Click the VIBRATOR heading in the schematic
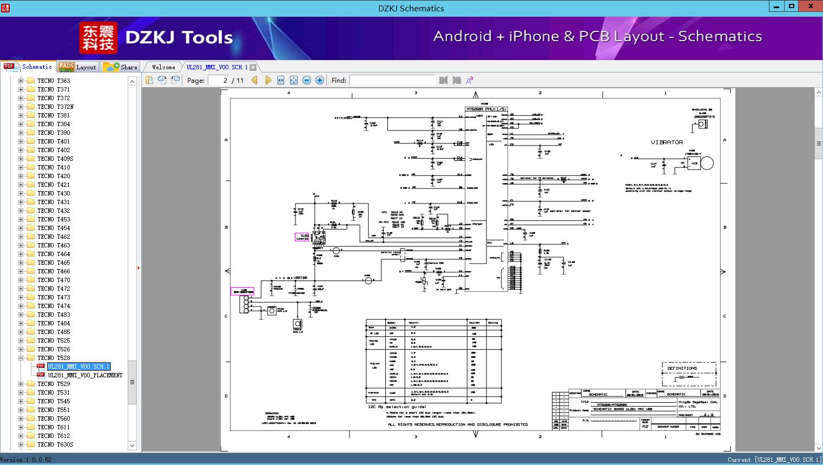This screenshot has height=465, width=823. tap(667, 142)
